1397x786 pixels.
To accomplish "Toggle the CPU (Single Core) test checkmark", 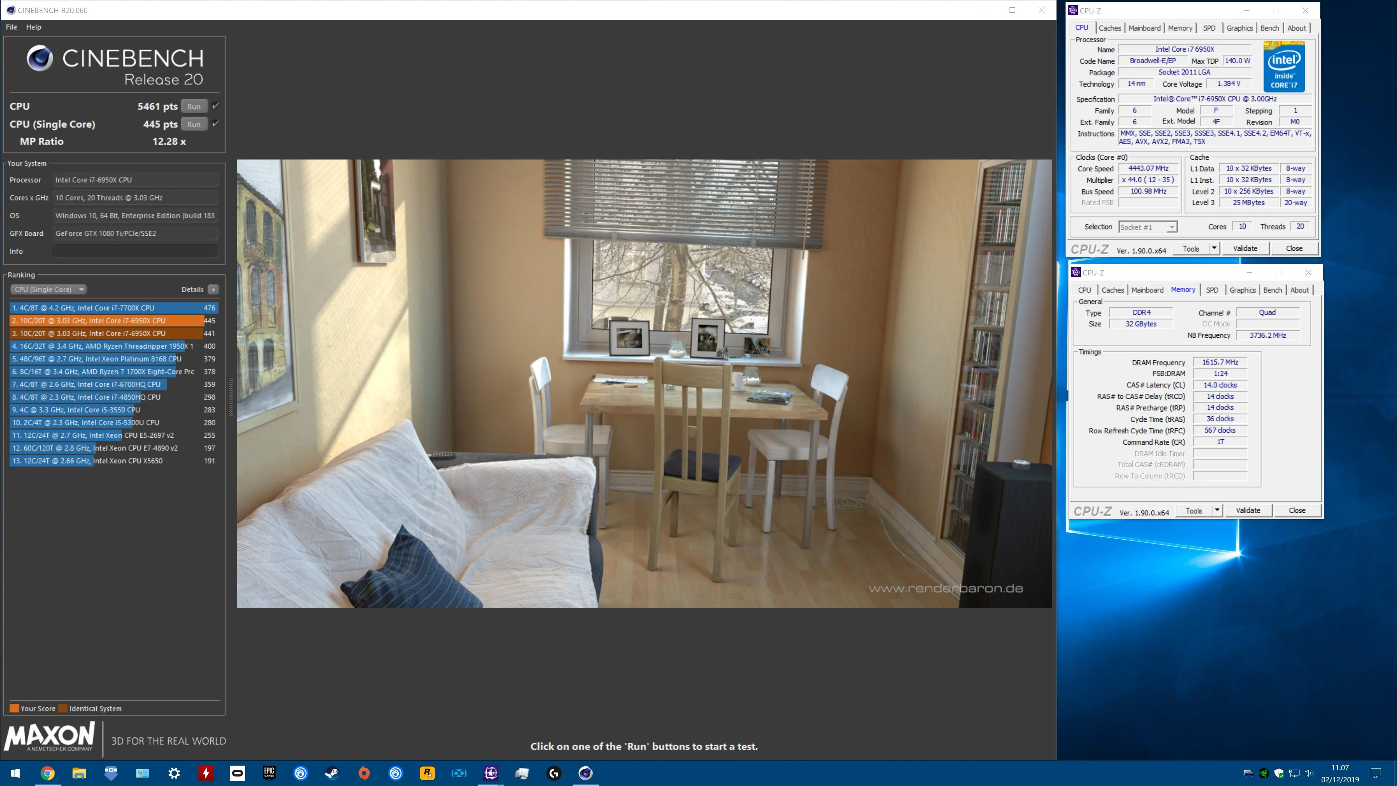I will pos(215,124).
